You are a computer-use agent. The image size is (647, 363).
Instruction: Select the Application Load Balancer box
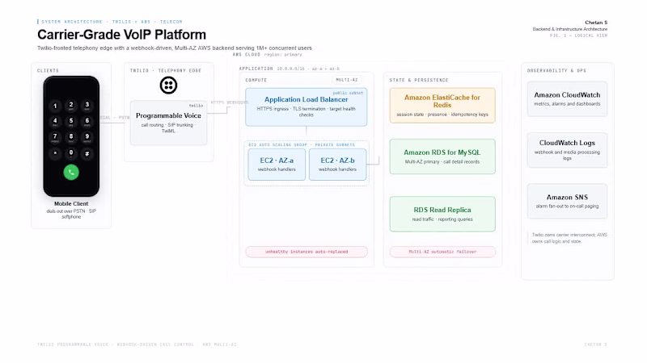(x=307, y=107)
